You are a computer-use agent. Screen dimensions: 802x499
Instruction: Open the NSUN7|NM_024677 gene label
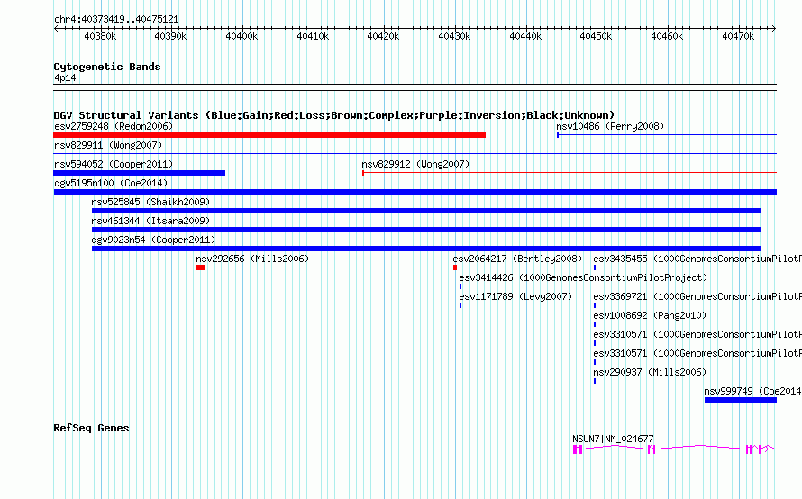point(613,439)
